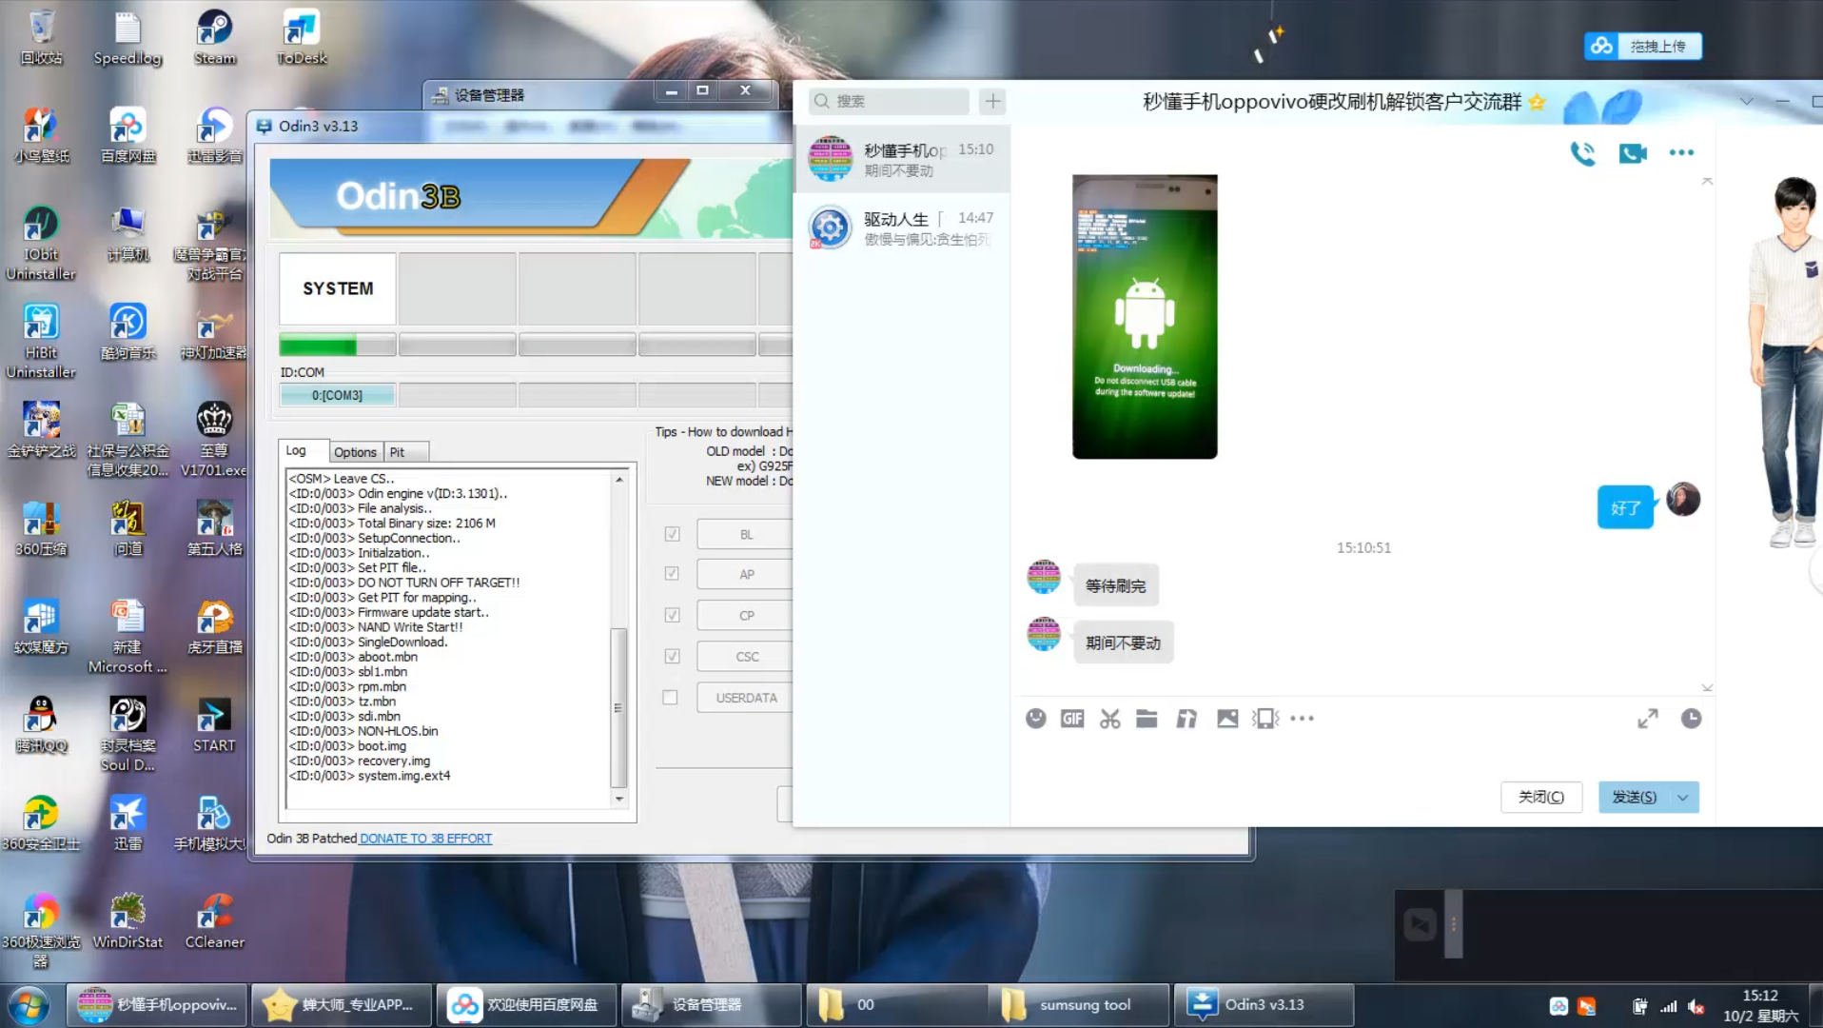
Task: Open more chat toolbar options ellipsis
Action: pyautogui.click(x=1303, y=719)
